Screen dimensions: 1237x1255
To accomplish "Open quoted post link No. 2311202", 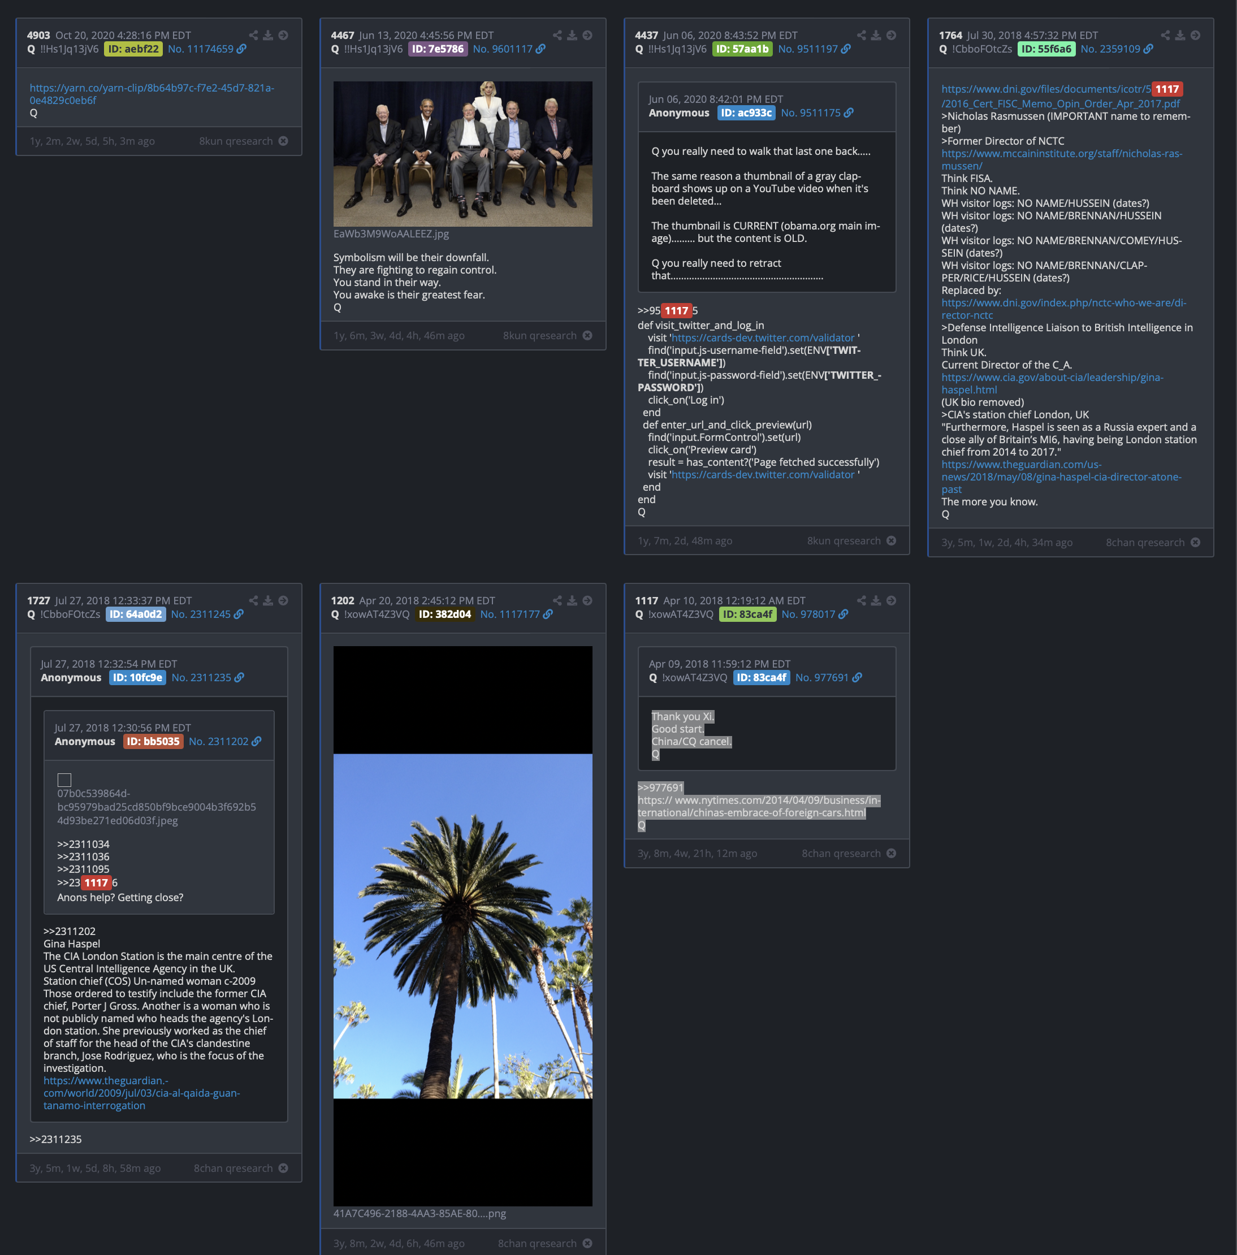I will point(218,741).
